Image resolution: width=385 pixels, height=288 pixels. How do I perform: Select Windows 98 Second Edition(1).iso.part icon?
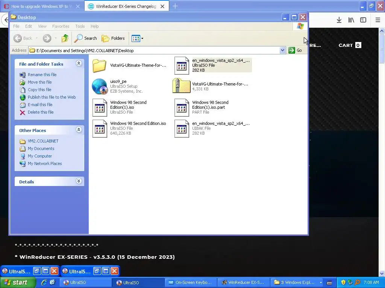tap(182, 108)
